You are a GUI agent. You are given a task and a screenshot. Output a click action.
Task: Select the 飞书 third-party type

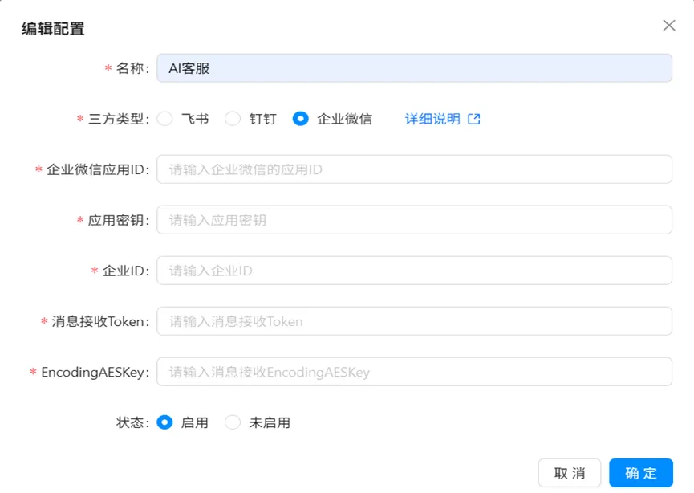(165, 119)
